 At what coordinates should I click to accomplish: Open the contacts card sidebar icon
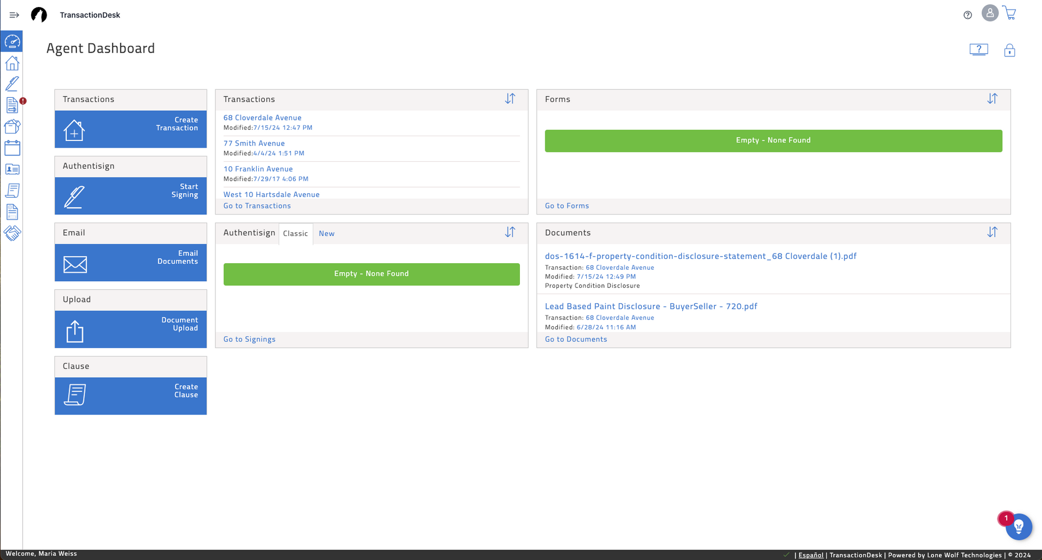pos(12,169)
